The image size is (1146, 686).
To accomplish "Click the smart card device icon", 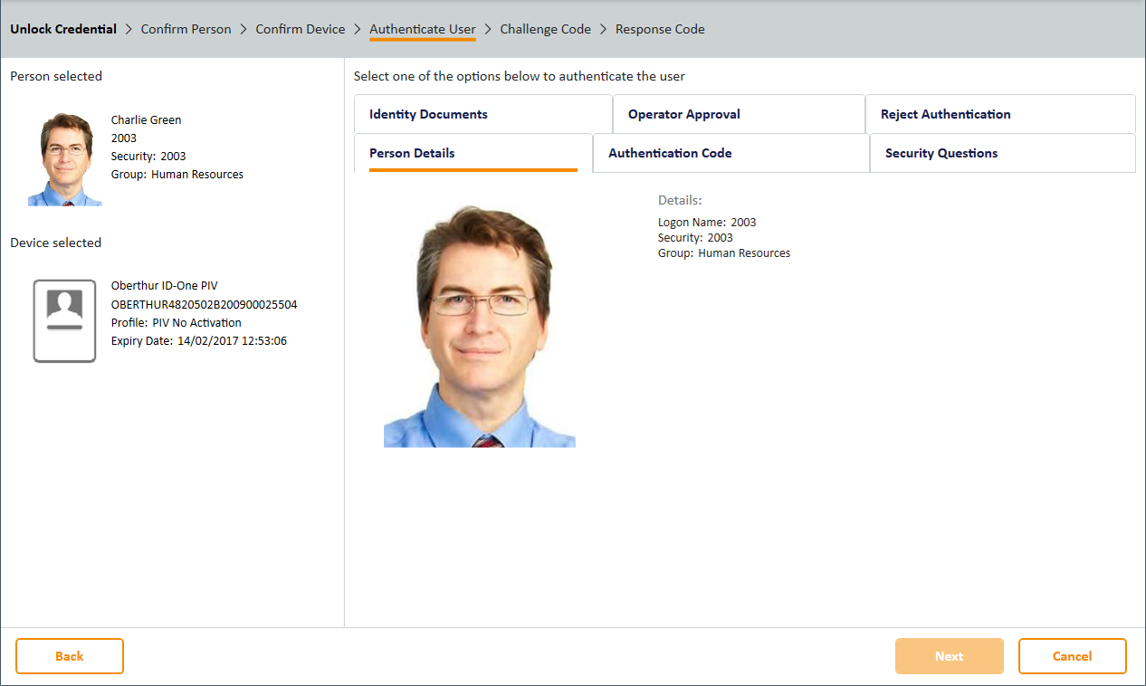I will (64, 320).
